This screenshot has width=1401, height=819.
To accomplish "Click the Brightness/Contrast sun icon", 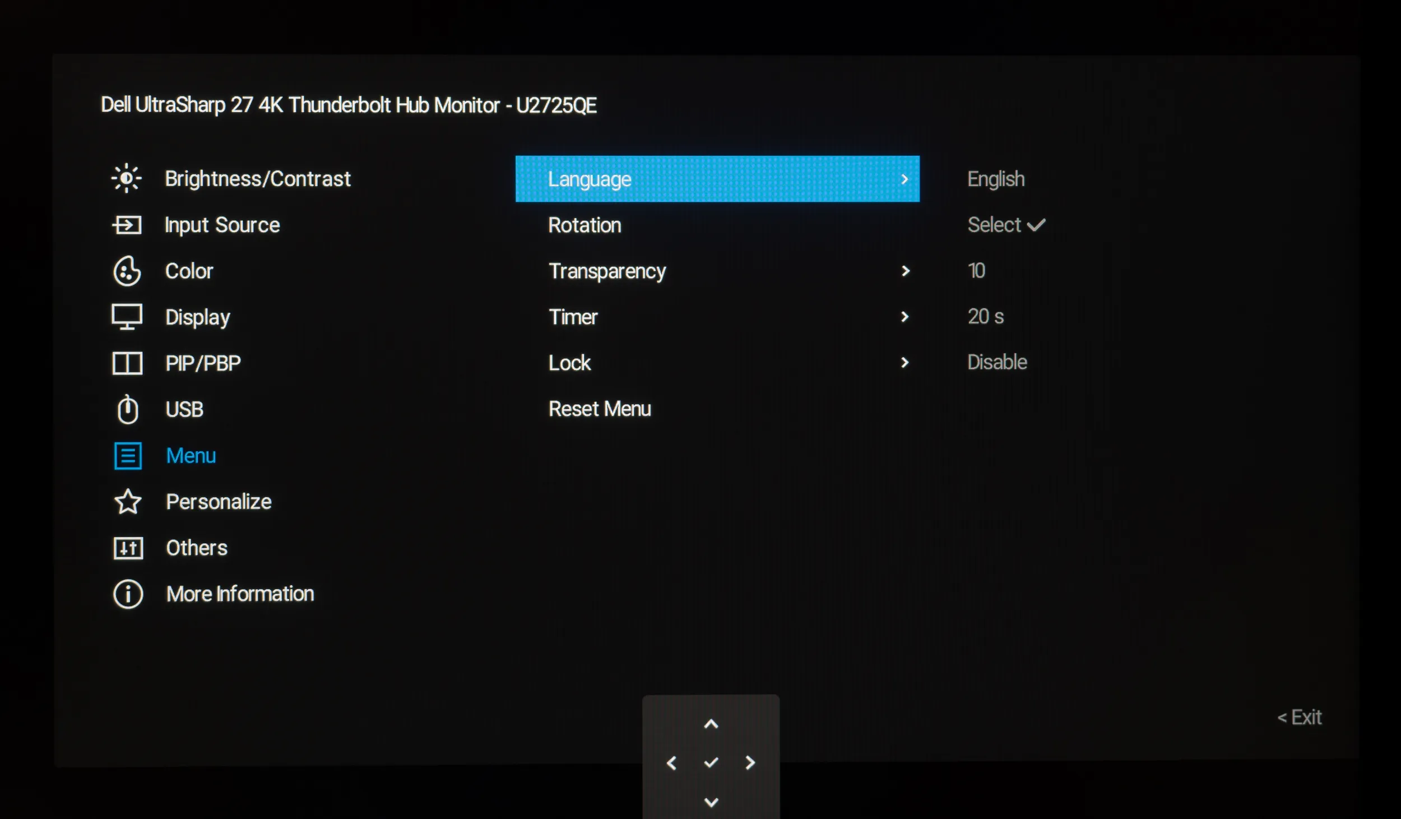I will 127,179.
